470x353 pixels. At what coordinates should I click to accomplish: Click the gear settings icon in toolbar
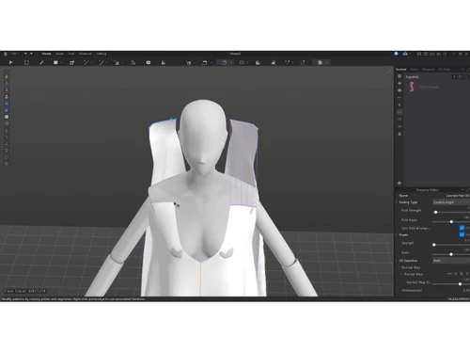pos(320,62)
